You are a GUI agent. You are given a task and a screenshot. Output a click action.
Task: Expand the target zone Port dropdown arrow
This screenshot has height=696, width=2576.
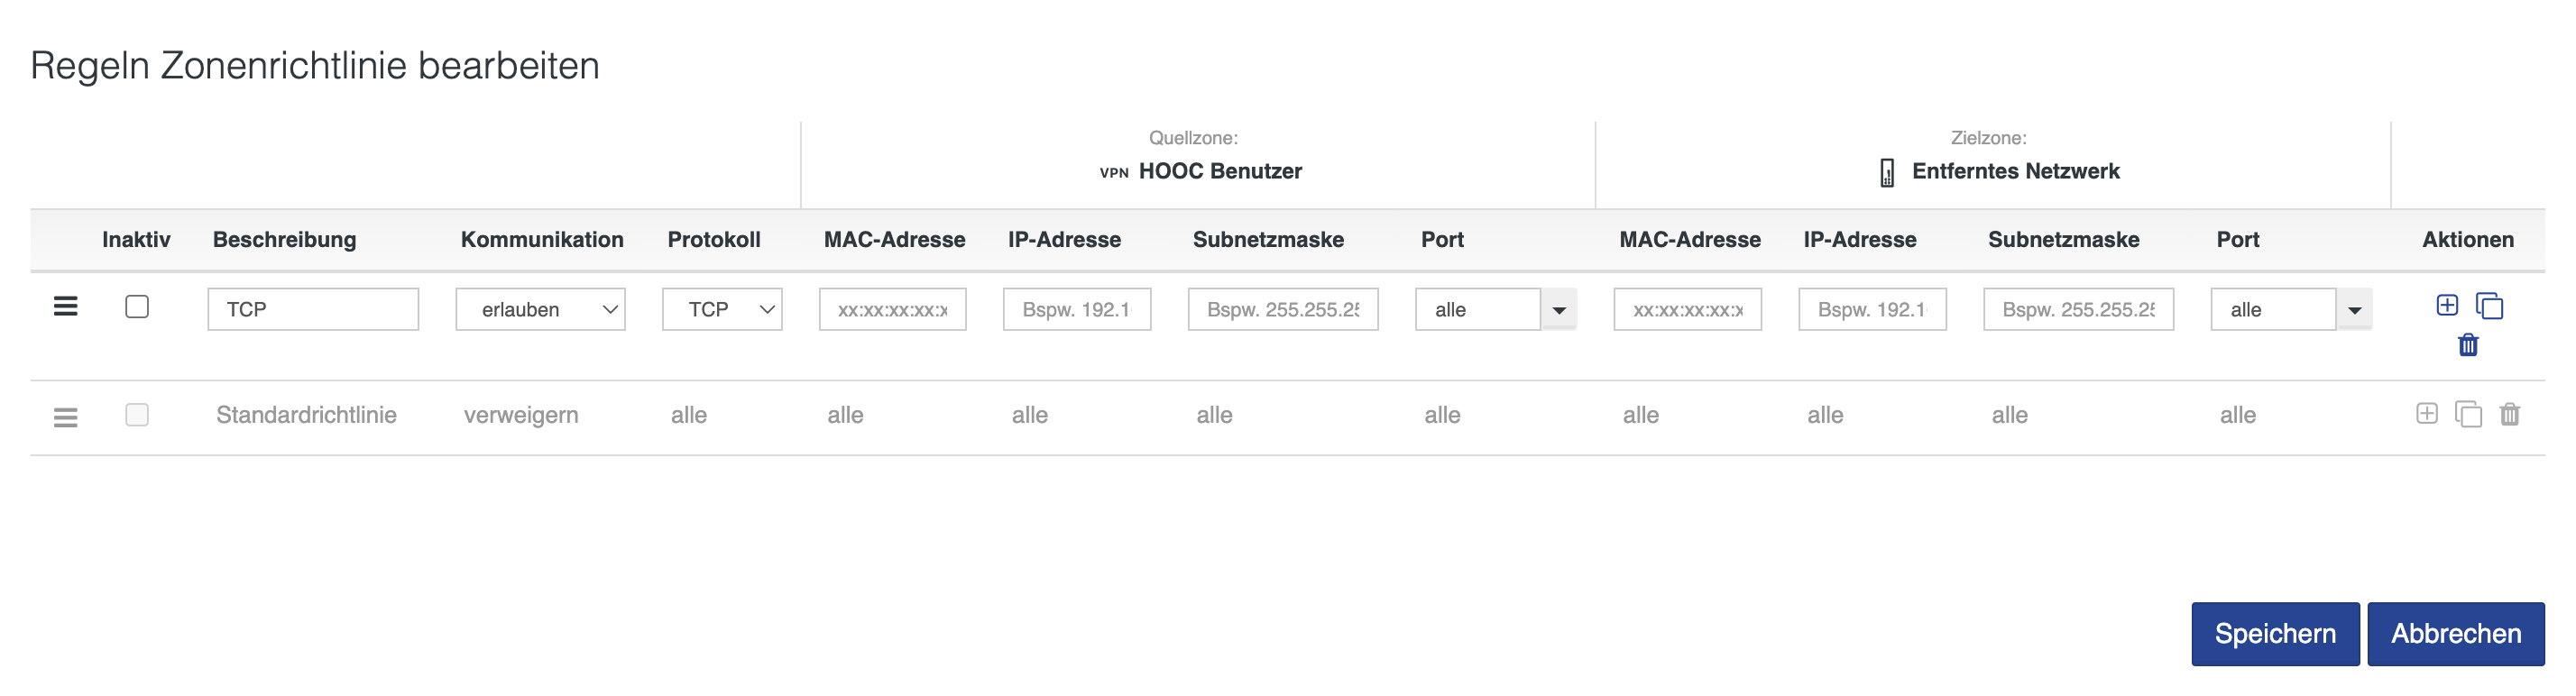tap(2354, 310)
